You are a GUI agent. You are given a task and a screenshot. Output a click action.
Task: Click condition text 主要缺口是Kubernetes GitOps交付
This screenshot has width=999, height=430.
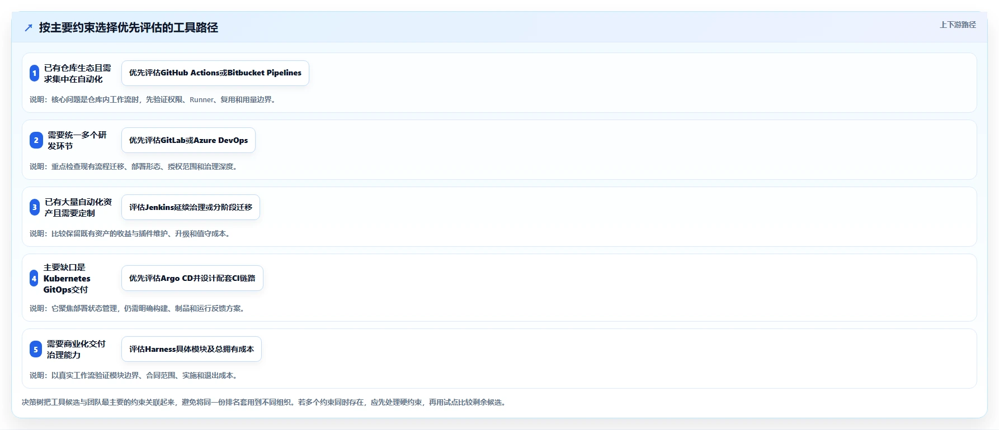point(67,278)
